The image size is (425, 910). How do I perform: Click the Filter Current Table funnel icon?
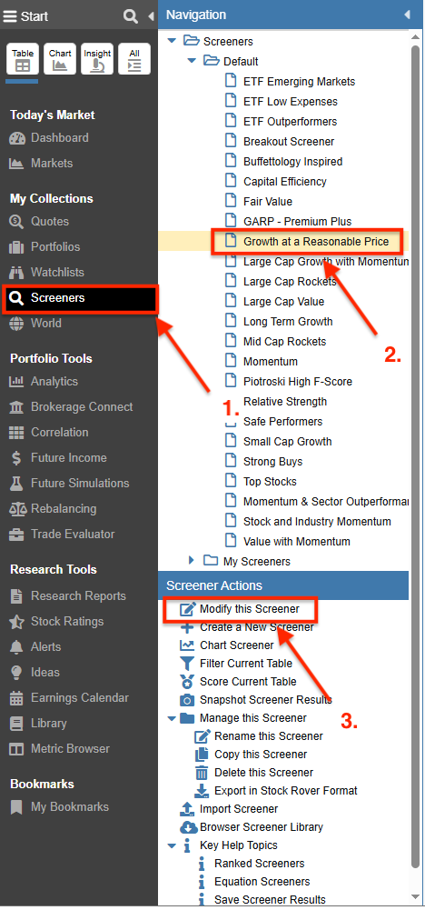coord(187,664)
